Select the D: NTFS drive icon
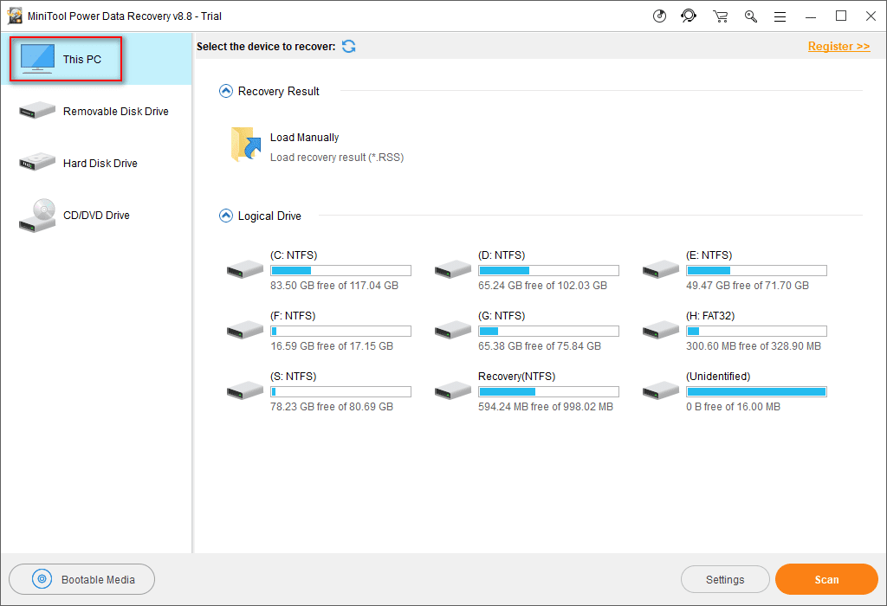Viewport: 887px width, 606px height. coord(452,269)
